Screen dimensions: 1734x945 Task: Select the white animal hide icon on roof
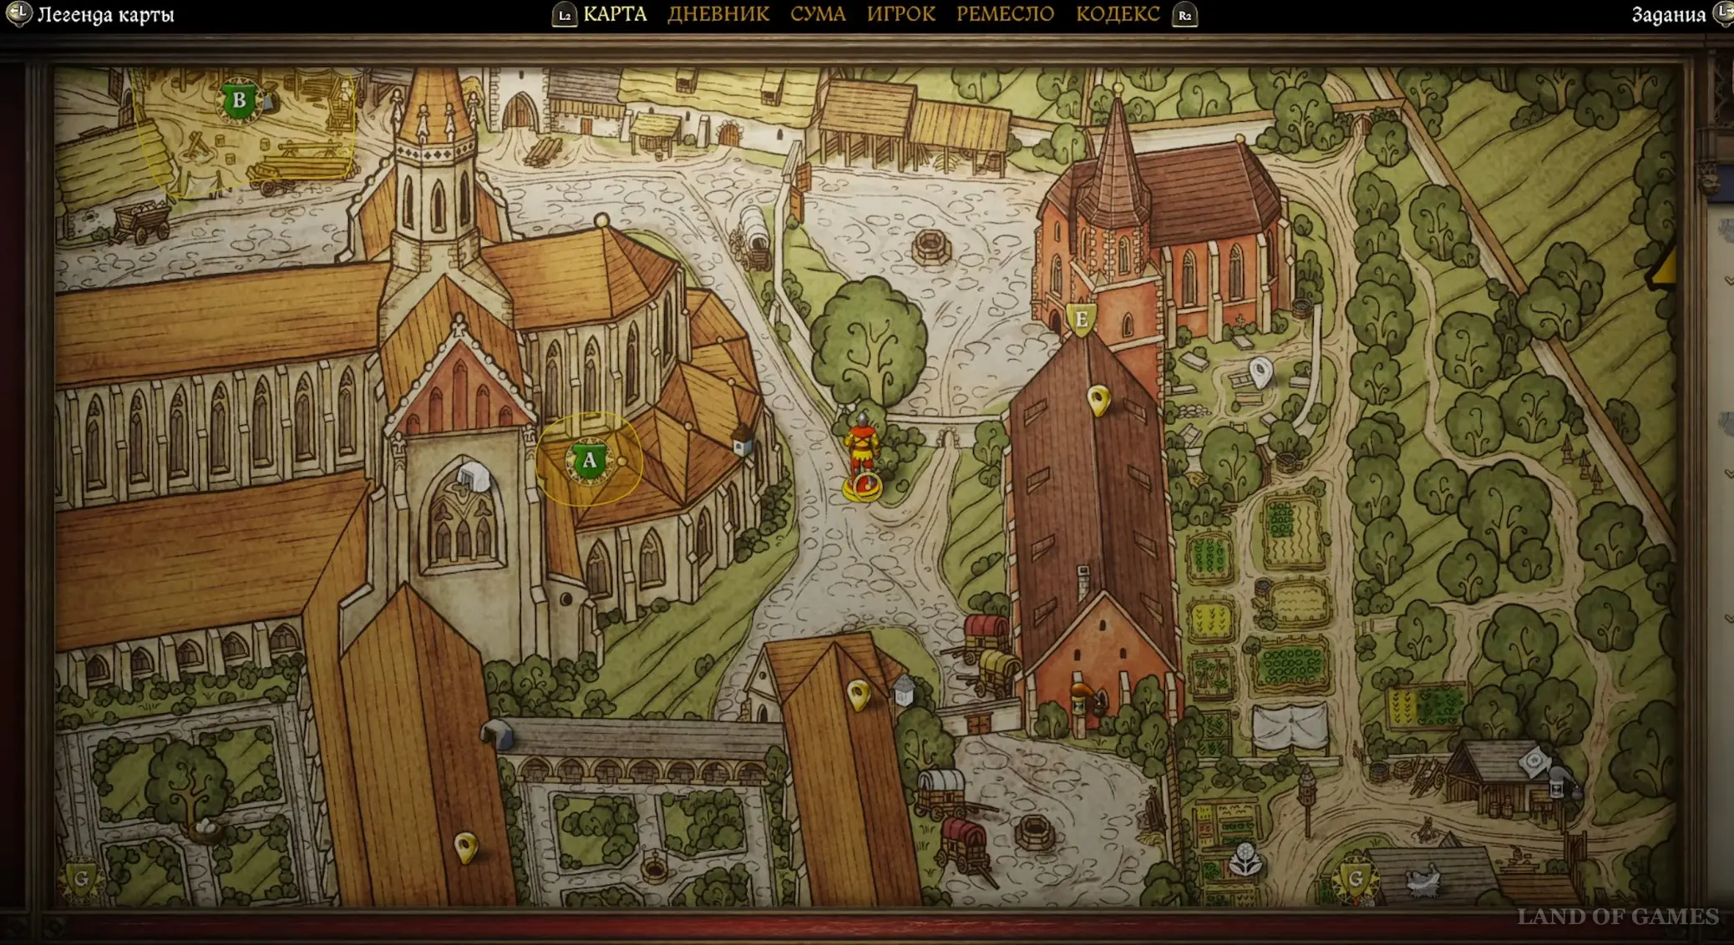point(1423,880)
